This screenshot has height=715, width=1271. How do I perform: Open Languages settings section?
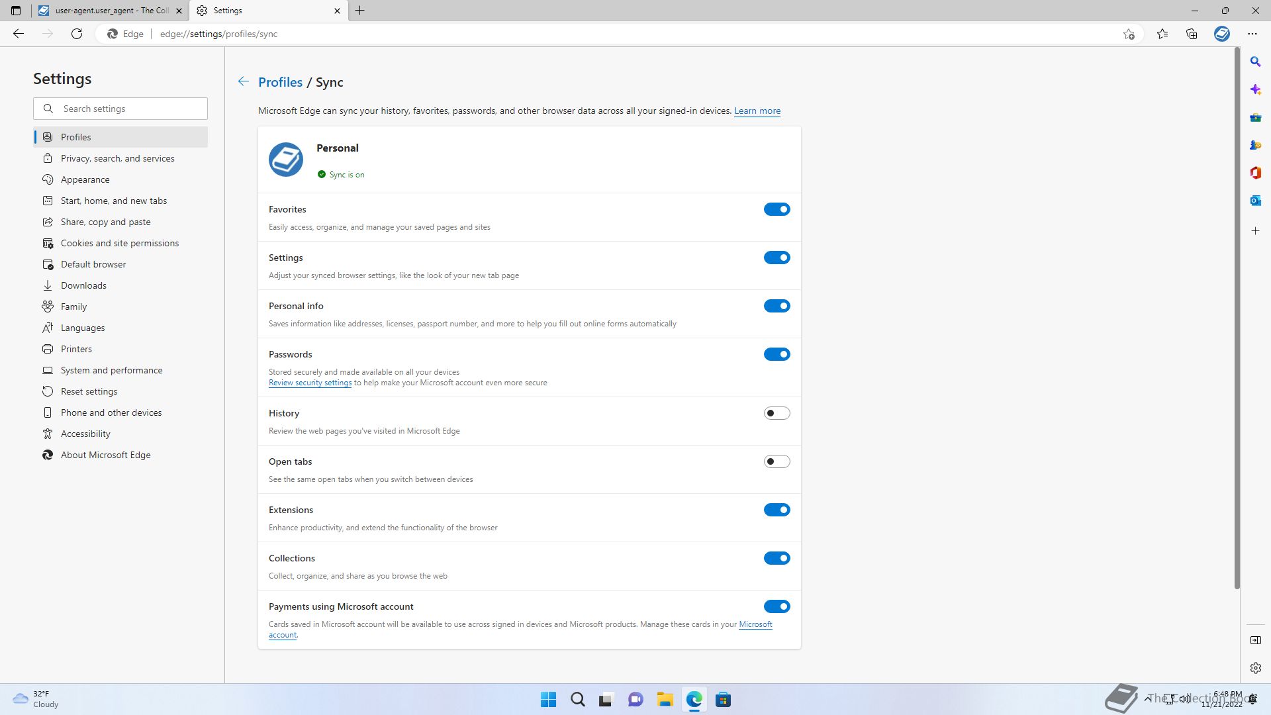[120, 328]
